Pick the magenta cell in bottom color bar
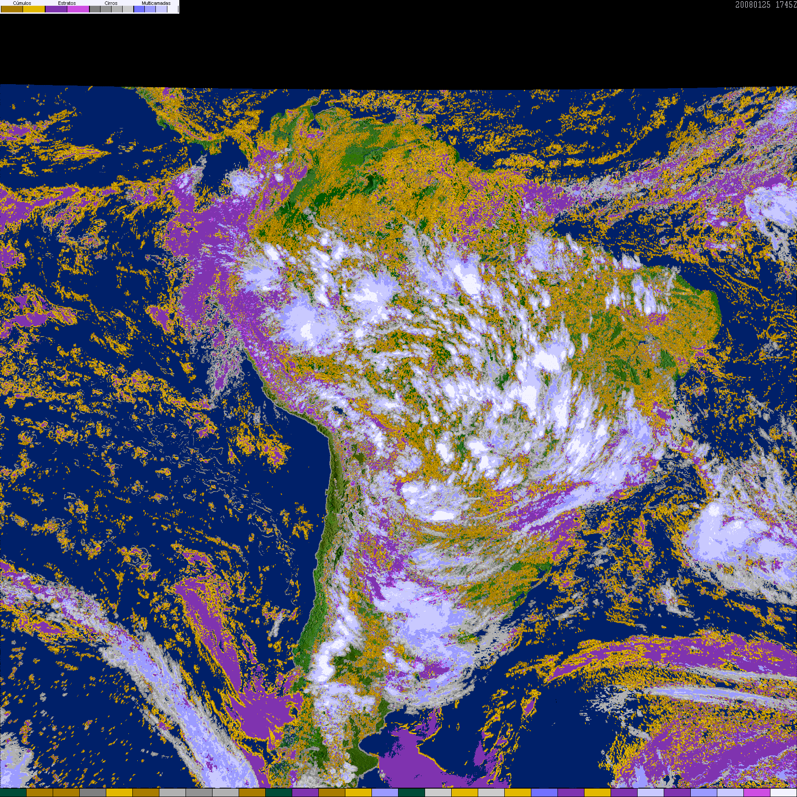Viewport: 797px width, 797px height. pyautogui.click(x=757, y=793)
